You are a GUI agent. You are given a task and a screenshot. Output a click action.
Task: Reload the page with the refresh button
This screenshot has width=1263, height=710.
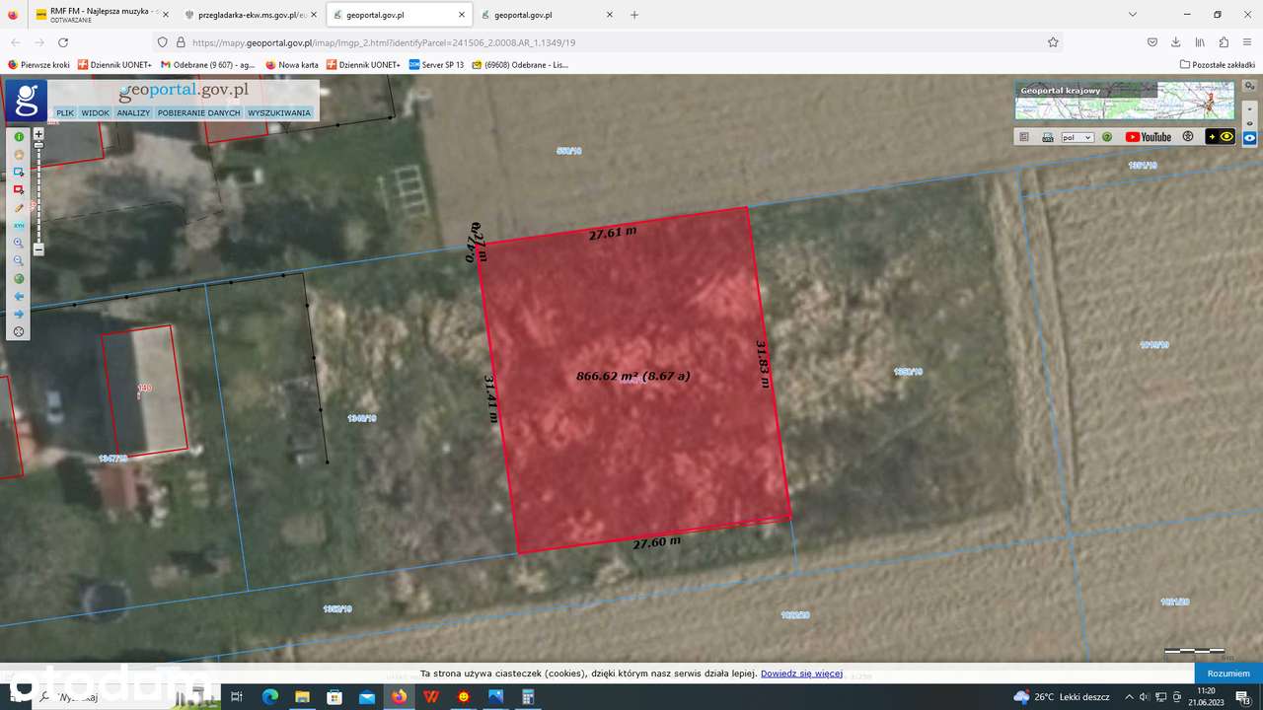pos(63,42)
